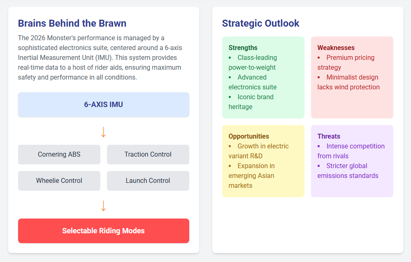The image size is (411, 262).
Task: Click the Brains Behind the Brawn heading
Action: pos(72,23)
